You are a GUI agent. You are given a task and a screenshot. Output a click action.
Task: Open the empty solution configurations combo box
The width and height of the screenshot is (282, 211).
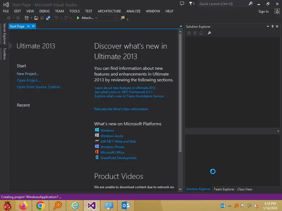108,18
